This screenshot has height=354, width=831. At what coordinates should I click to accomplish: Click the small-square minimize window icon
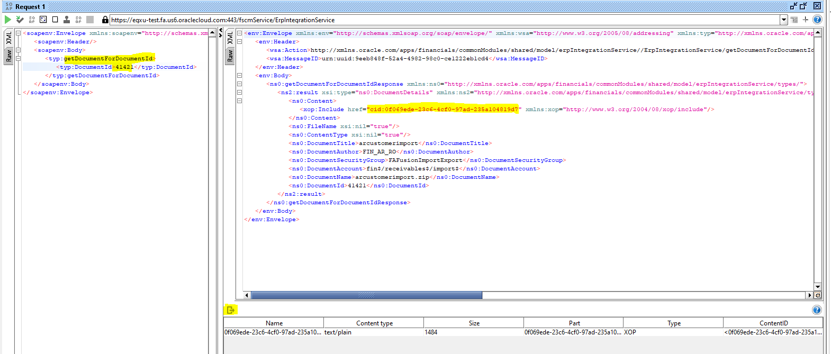pyautogui.click(x=793, y=6)
